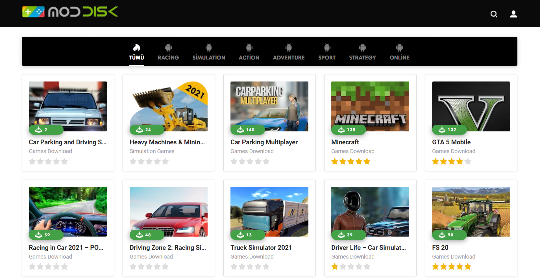
Task: Click the download count badge on GTA 5 Mobile
Action: click(449, 130)
